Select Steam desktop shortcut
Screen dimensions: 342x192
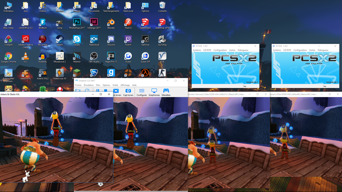pos(60,41)
